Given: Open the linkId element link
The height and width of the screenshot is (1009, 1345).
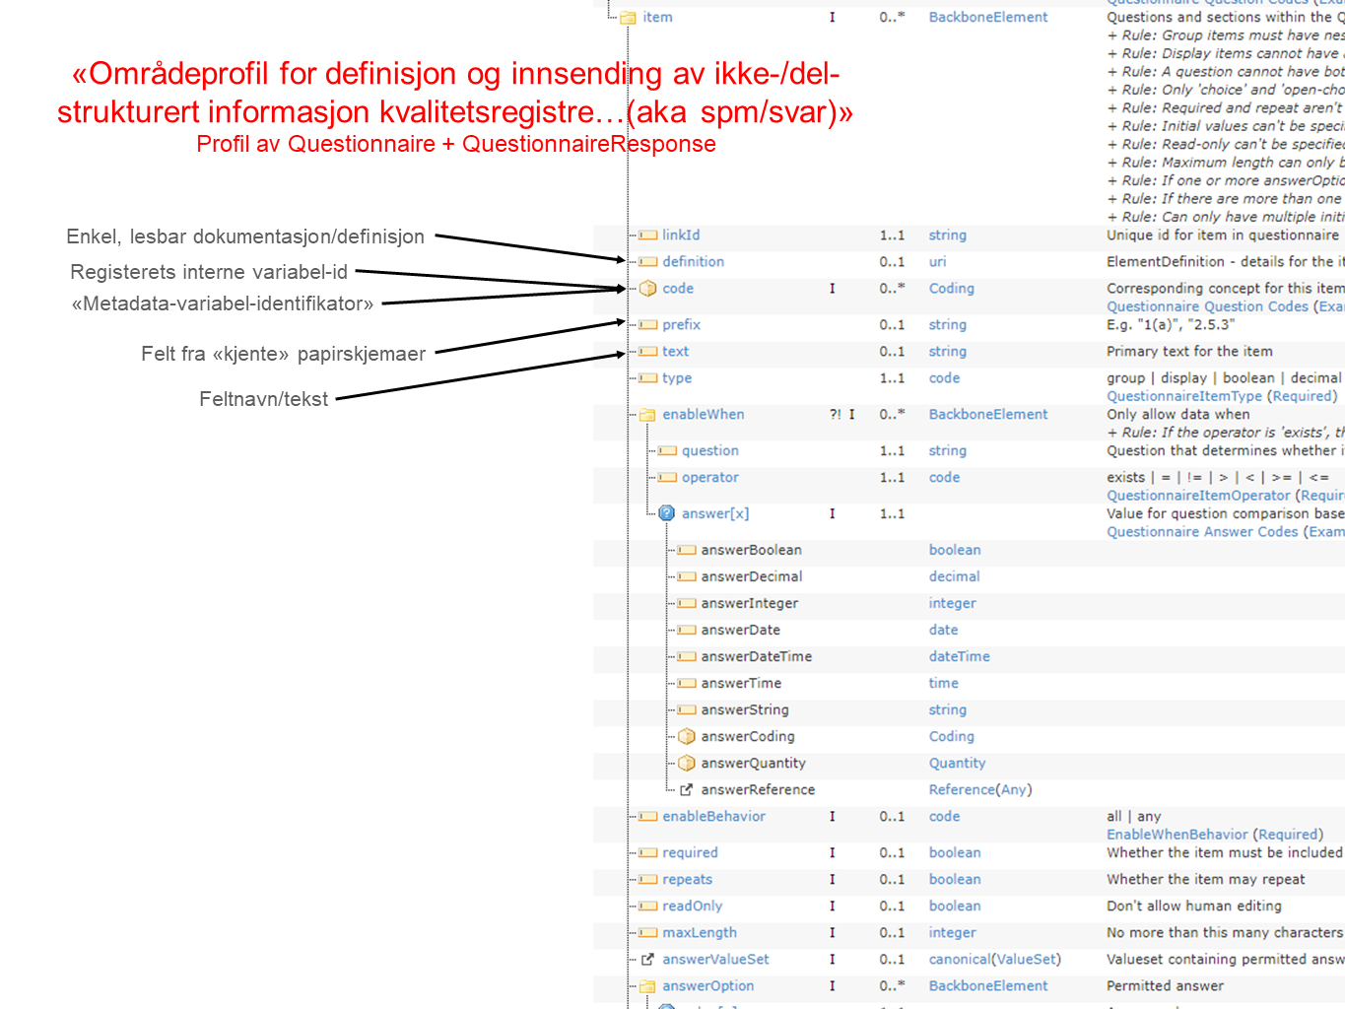Looking at the screenshot, I should [681, 235].
